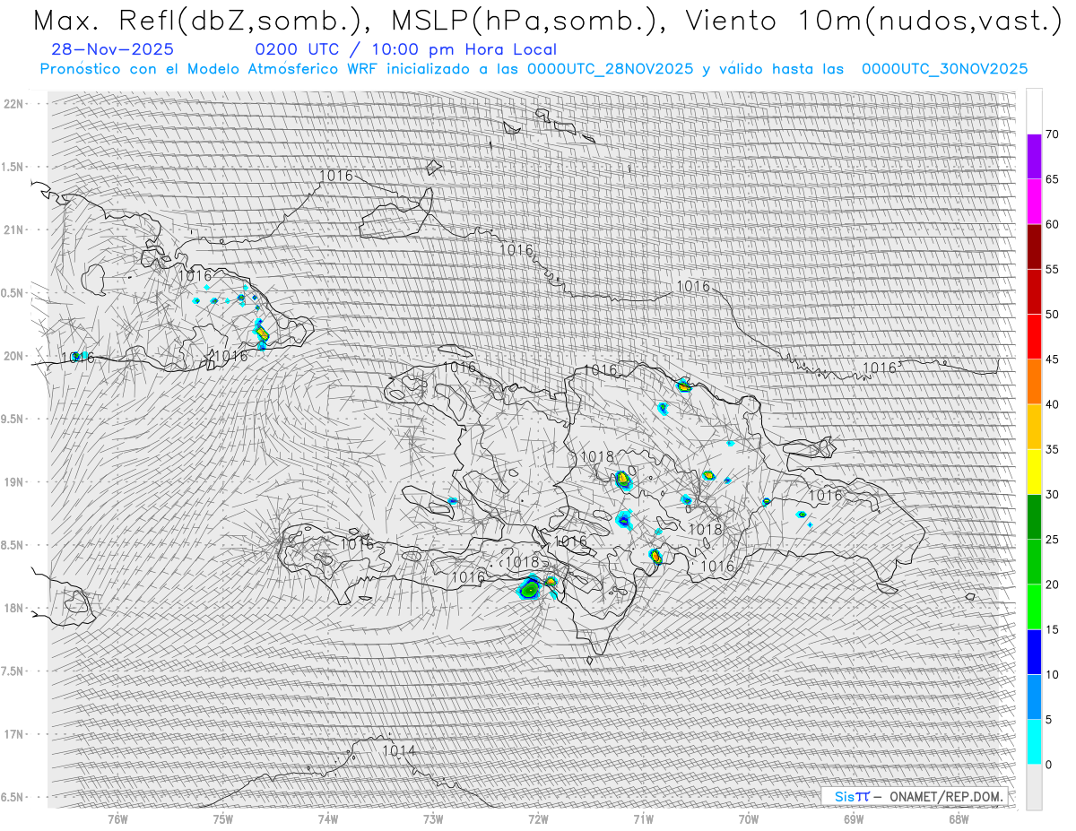
Task: Click the '74W' longitude label
Action: point(328,818)
